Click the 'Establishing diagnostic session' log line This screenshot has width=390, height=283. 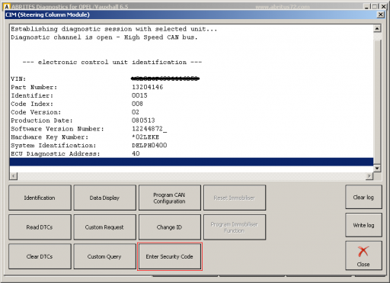(x=113, y=29)
